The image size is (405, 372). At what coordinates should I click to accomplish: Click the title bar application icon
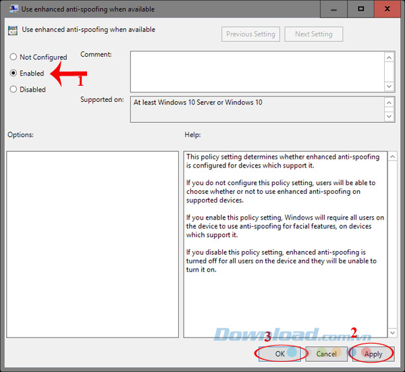pos(13,9)
